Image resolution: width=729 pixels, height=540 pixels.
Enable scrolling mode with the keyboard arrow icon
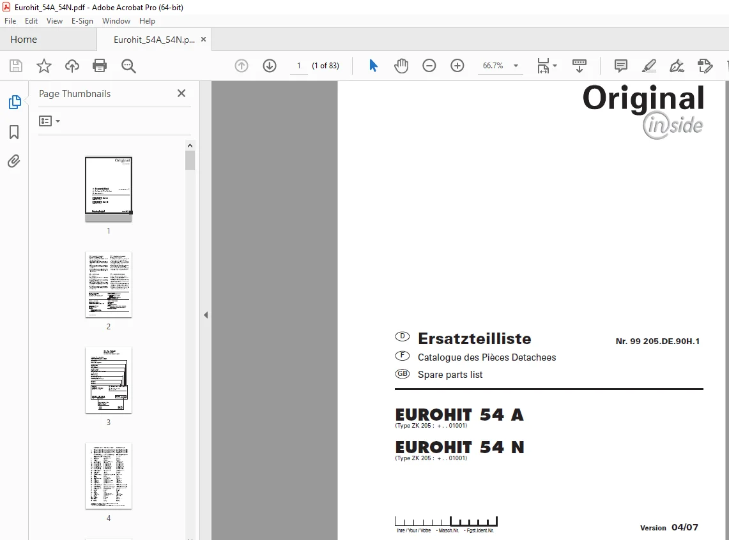click(579, 66)
